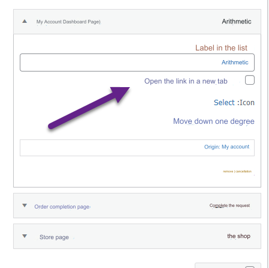Click the vertical scrollbar on right edge
Image resolution: width=269 pixels, height=268 pixels.
click(x=268, y=134)
